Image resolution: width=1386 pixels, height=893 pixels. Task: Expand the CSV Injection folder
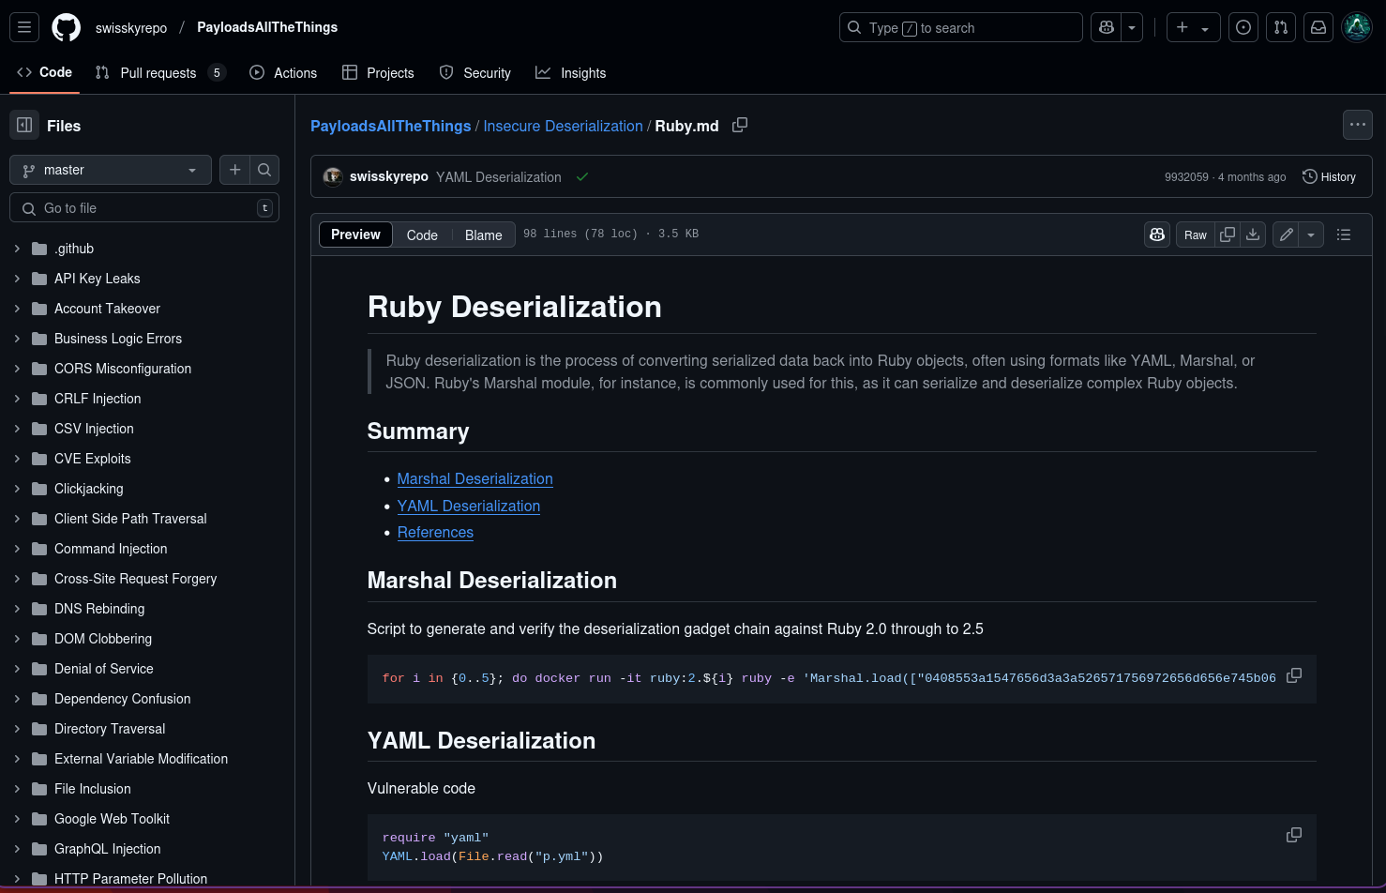point(17,429)
